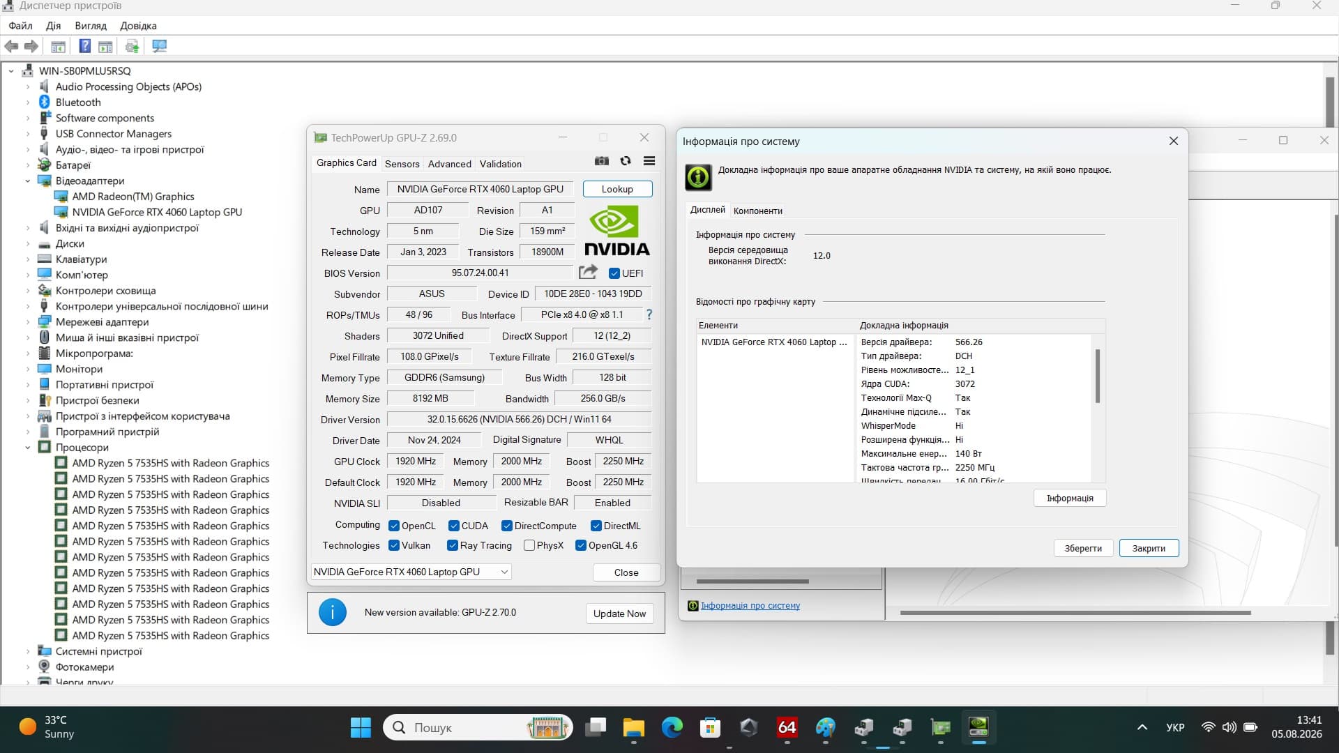Take a GPU-Z screenshot with the camera icon
Screen dimensions: 1339x753
point(602,161)
